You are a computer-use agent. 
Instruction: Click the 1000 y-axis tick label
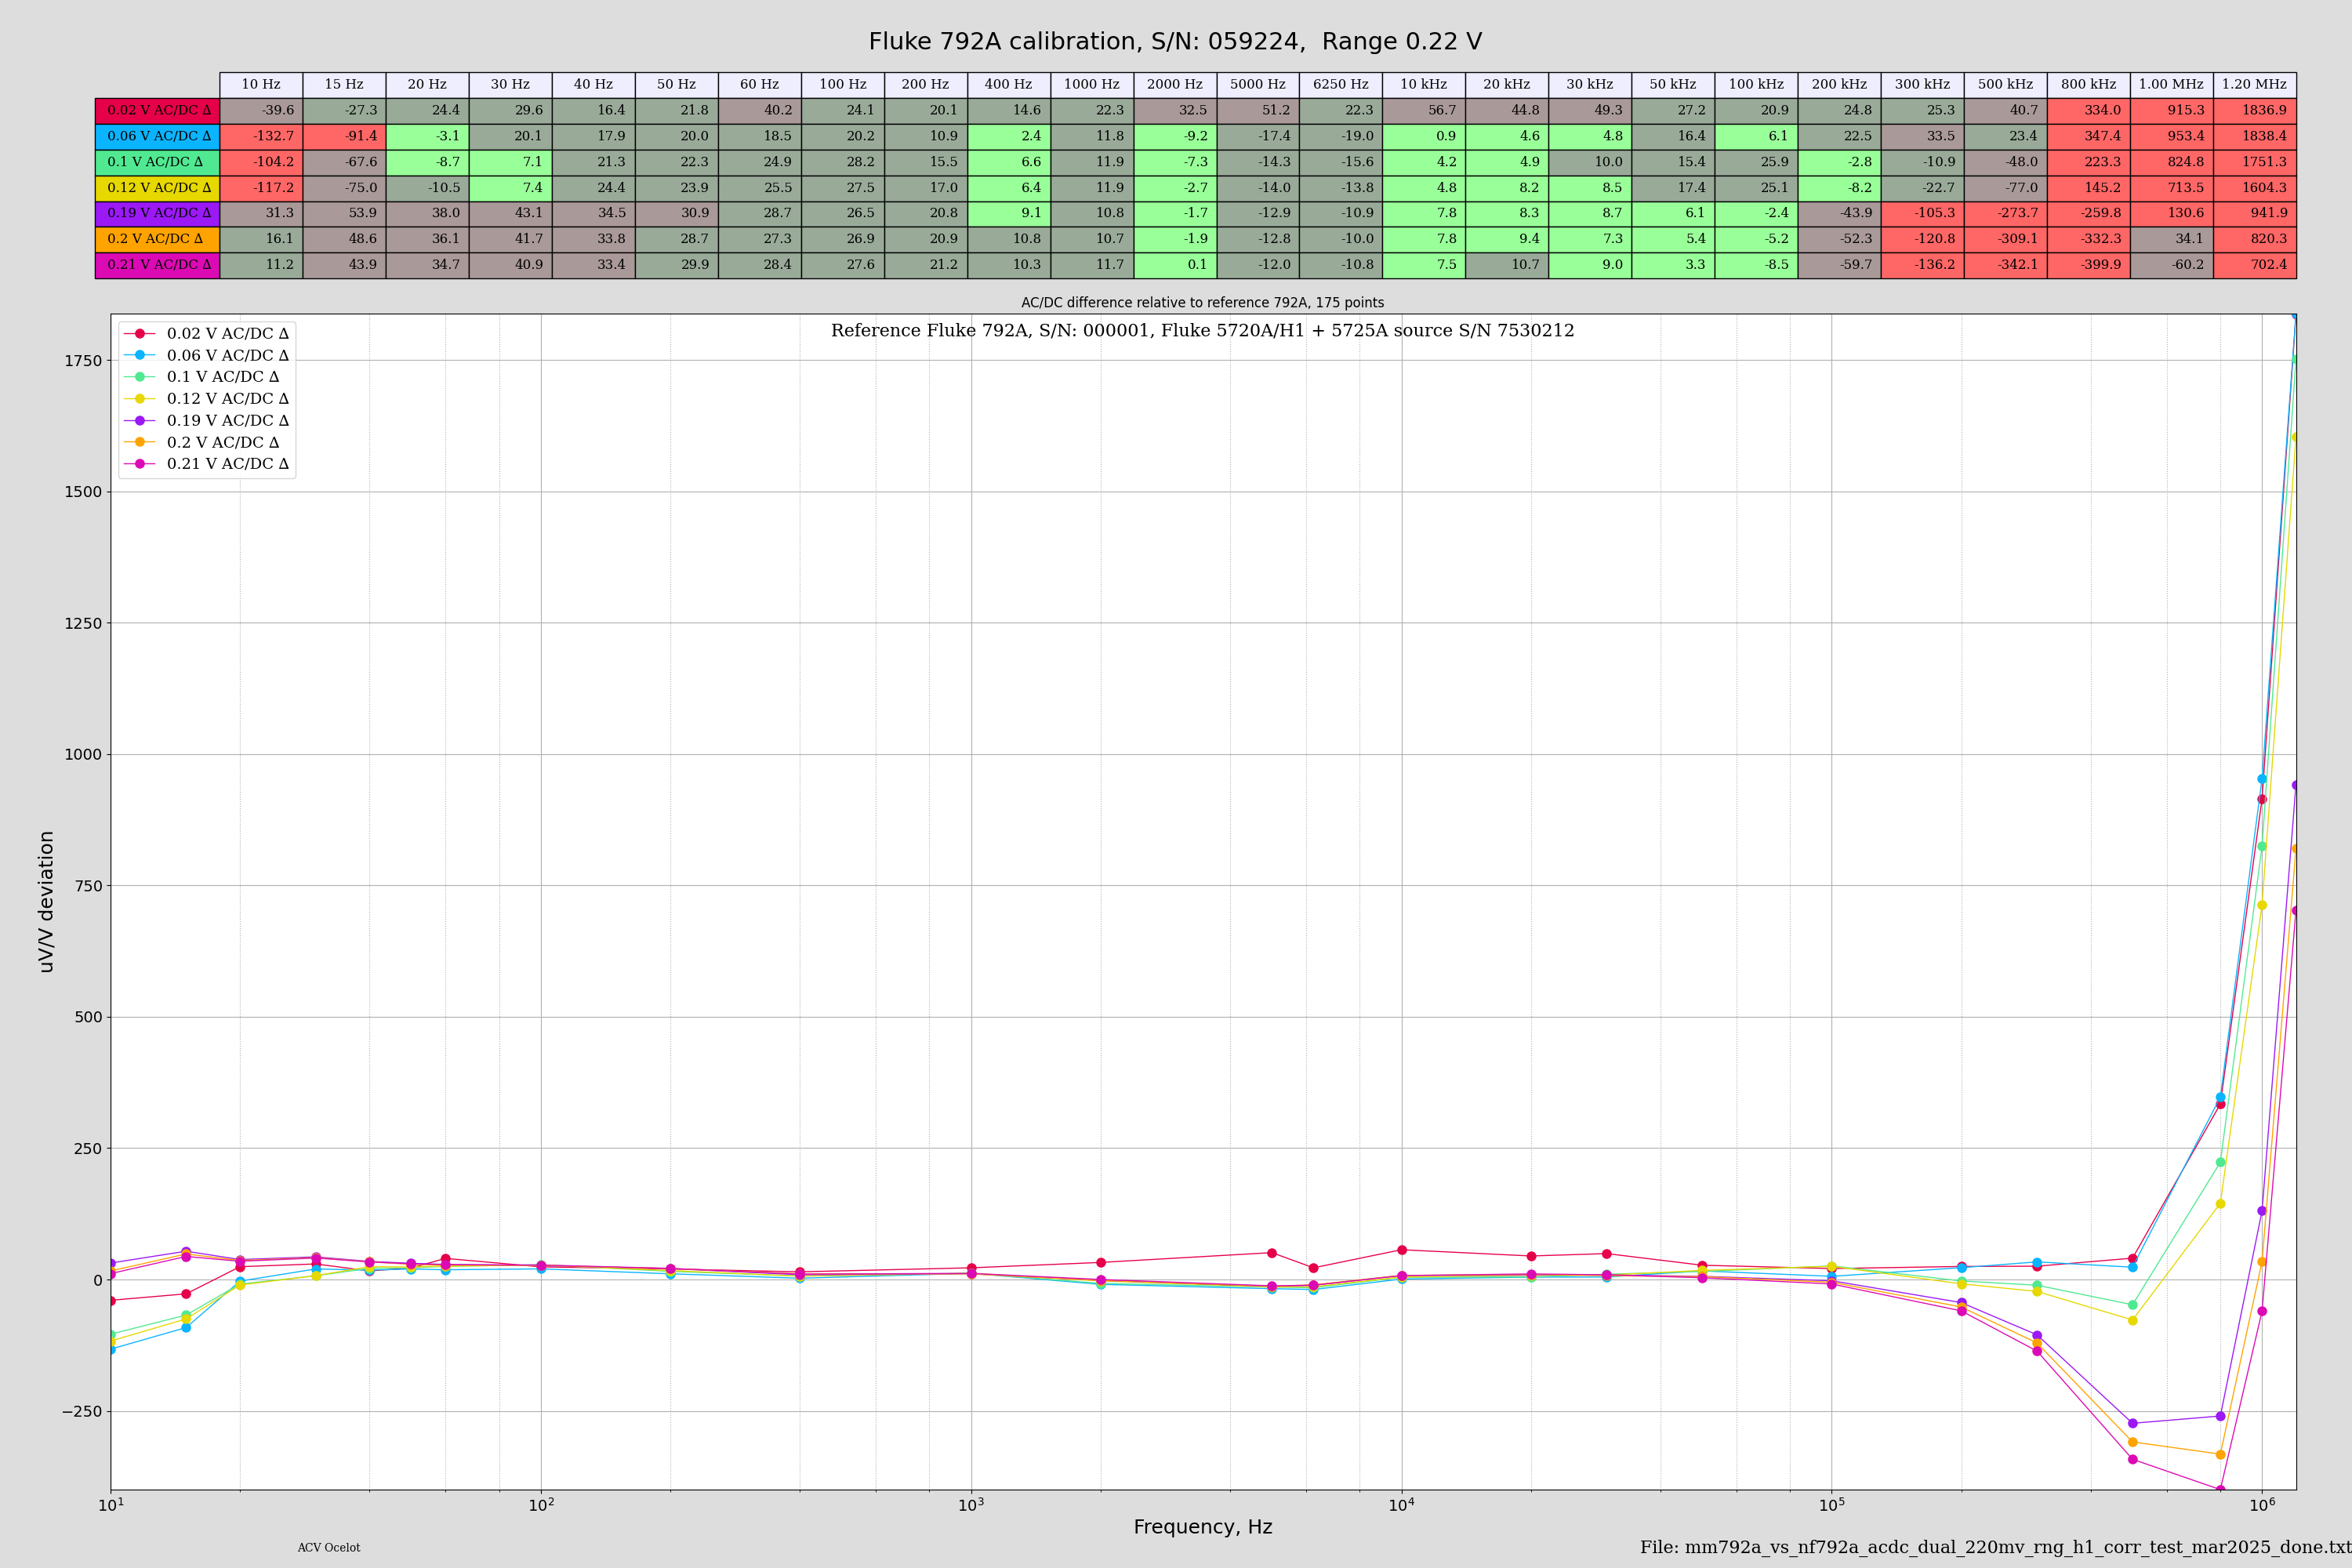83,755
